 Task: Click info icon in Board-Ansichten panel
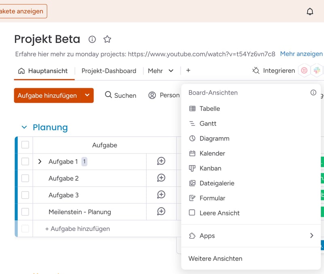[313, 93]
